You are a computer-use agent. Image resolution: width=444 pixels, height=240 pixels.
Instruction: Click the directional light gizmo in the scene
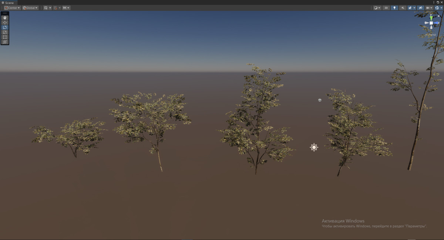(313, 147)
